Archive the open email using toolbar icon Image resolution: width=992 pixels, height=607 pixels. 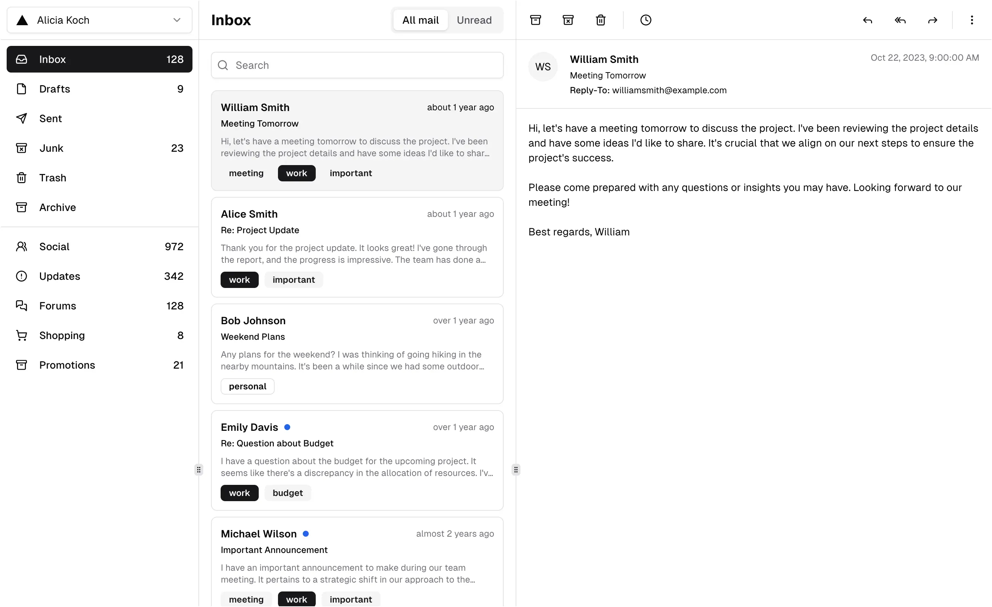click(536, 20)
